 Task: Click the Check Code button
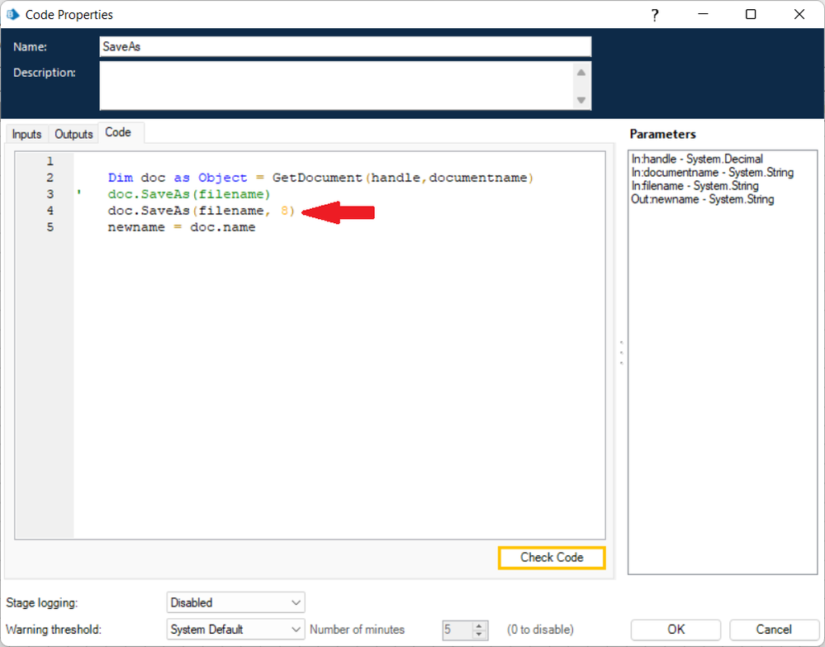point(552,558)
